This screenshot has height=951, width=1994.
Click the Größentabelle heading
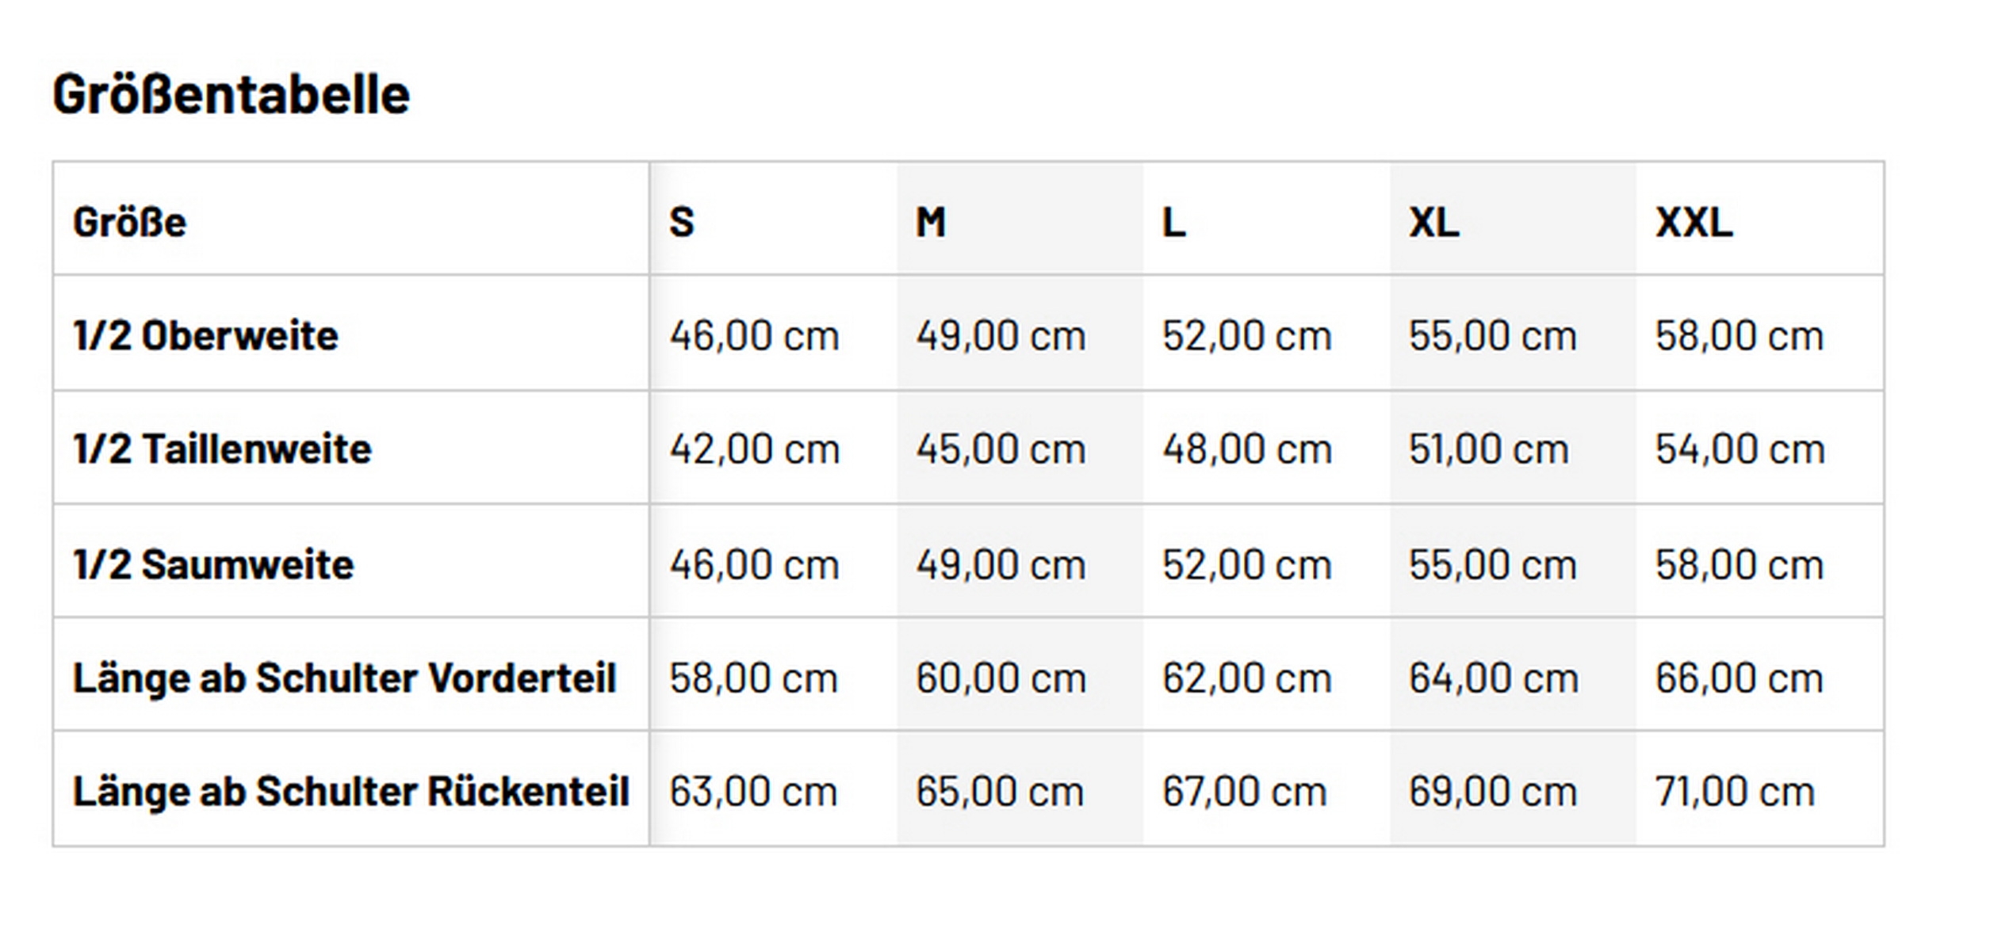(x=231, y=94)
